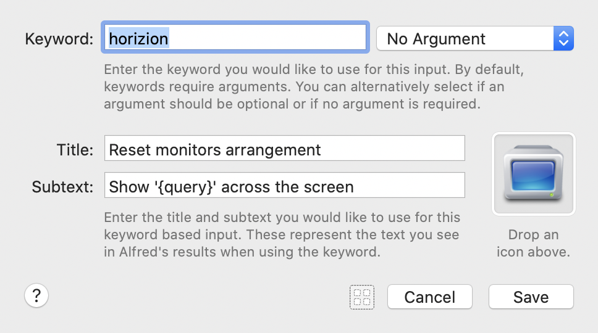
Task: Save the keyword configuration
Action: (x=531, y=297)
